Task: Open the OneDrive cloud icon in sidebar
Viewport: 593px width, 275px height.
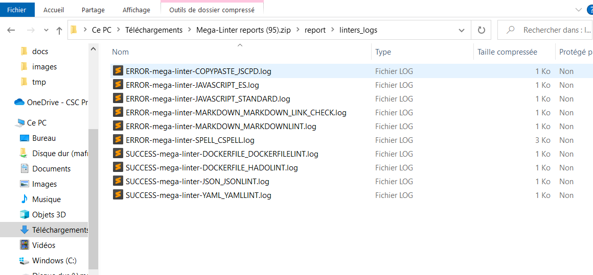Action: coord(19,102)
